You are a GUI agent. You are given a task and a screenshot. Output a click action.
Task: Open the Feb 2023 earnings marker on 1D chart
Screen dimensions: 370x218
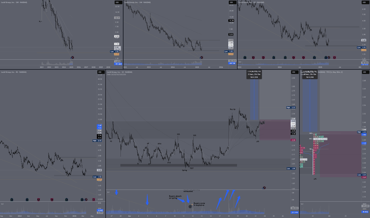pos(245,57)
